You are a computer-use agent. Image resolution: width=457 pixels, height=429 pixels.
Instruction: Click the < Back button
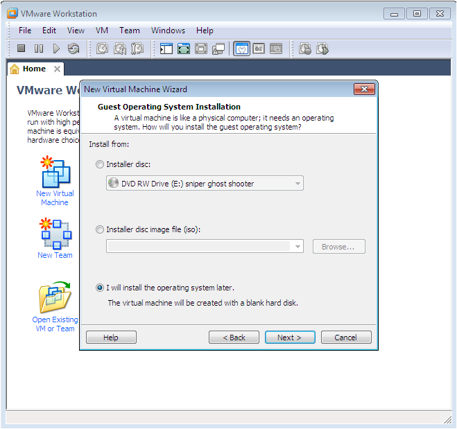pyautogui.click(x=234, y=338)
